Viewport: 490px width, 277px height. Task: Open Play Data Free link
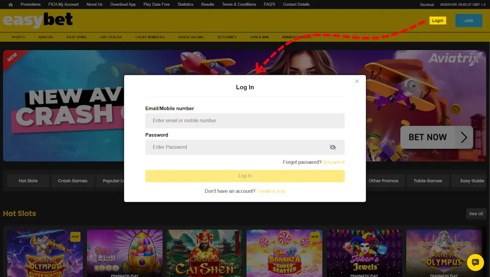[x=157, y=4]
